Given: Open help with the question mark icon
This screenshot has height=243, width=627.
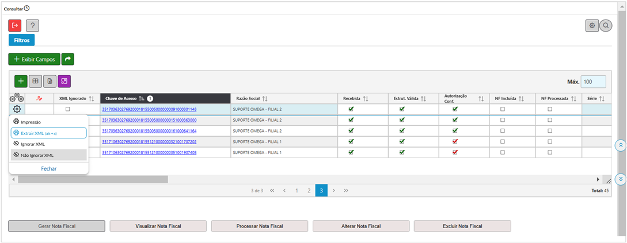Looking at the screenshot, I should [x=32, y=25].
